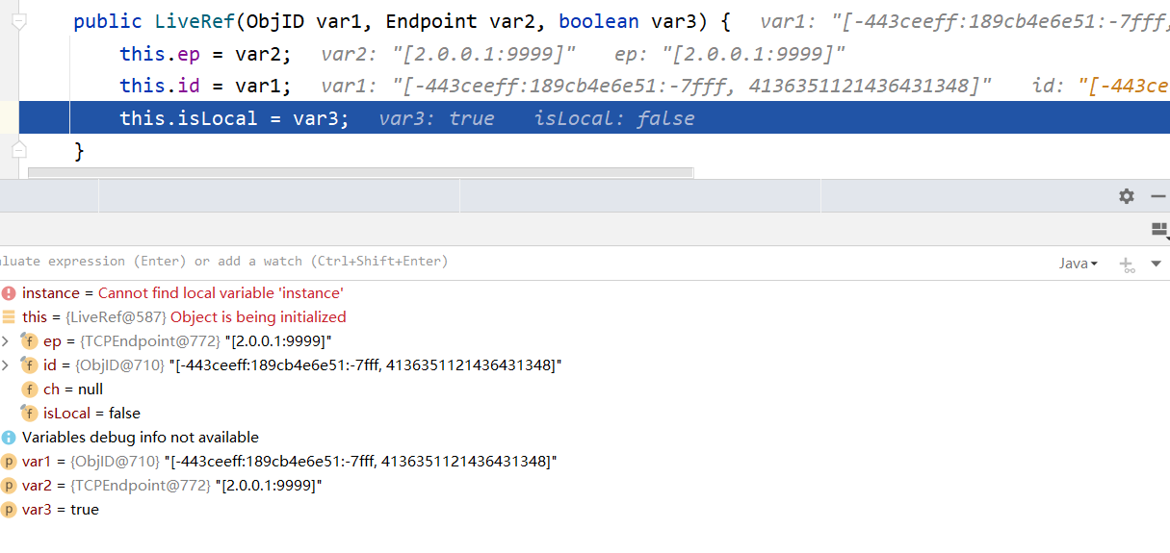
Task: Click the field icon next to isLocal
Action: 29,413
